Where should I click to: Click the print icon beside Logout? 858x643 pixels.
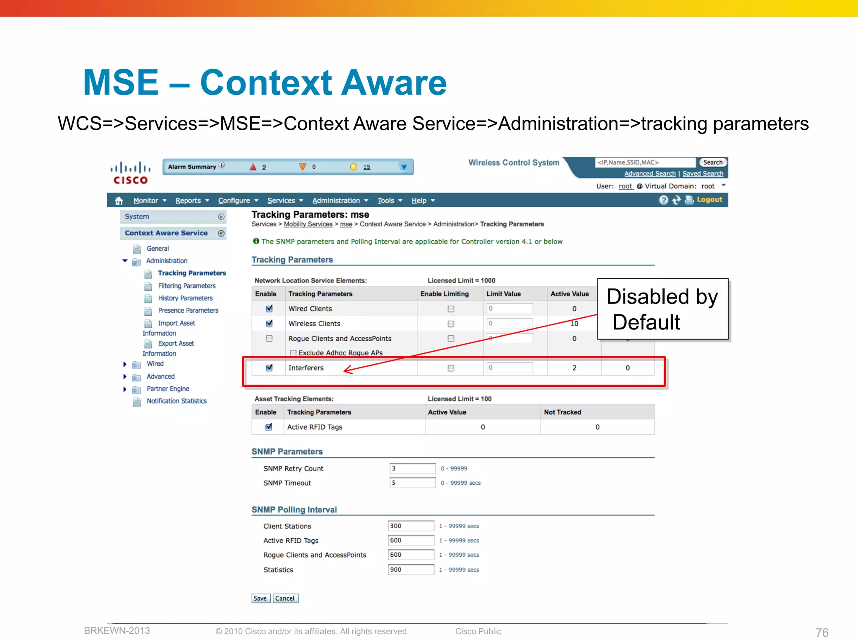pos(689,200)
